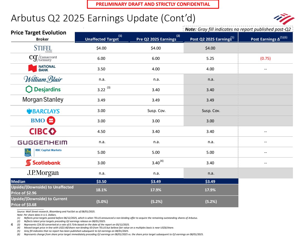The width and height of the screenshot is (306, 236).
Task: Click the Bank of America logo
Action: [x=284, y=19]
